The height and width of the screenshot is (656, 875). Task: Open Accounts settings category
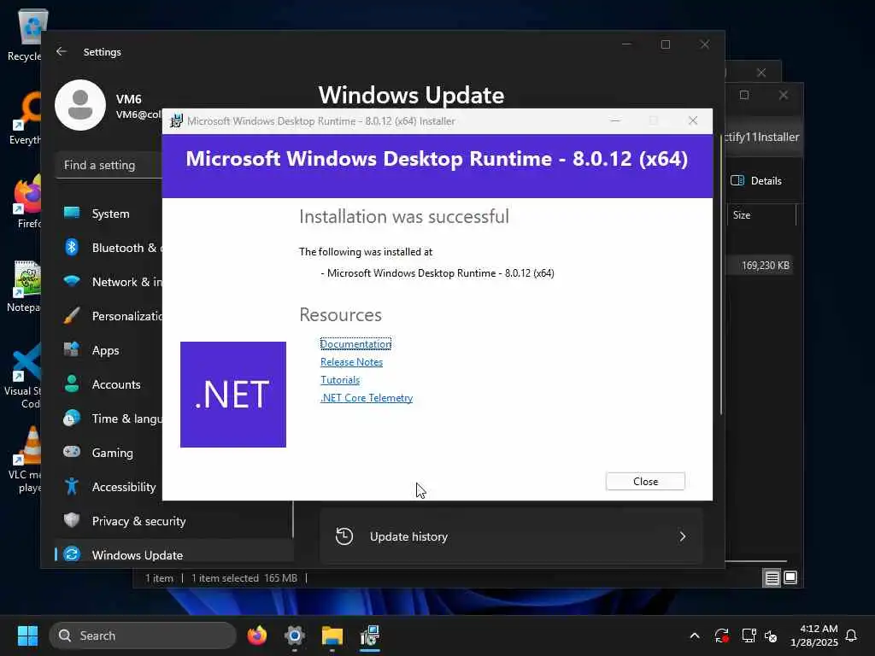coord(110,384)
